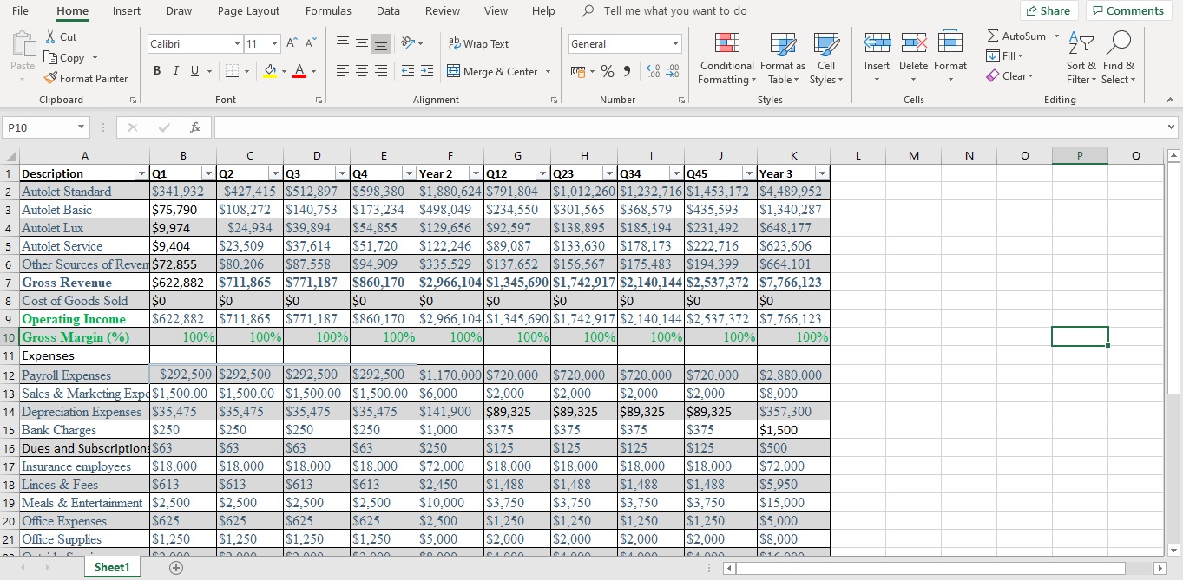This screenshot has width=1183, height=580.
Task: Click the Merge & Center icon
Action: [x=454, y=72]
